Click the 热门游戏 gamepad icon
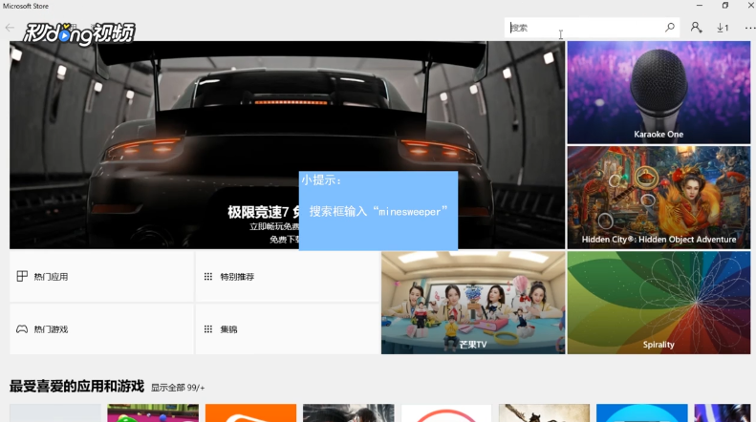The width and height of the screenshot is (756, 422). (22, 329)
